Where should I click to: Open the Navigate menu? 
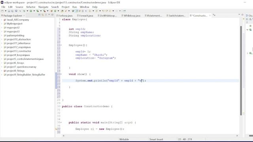click(43, 7)
